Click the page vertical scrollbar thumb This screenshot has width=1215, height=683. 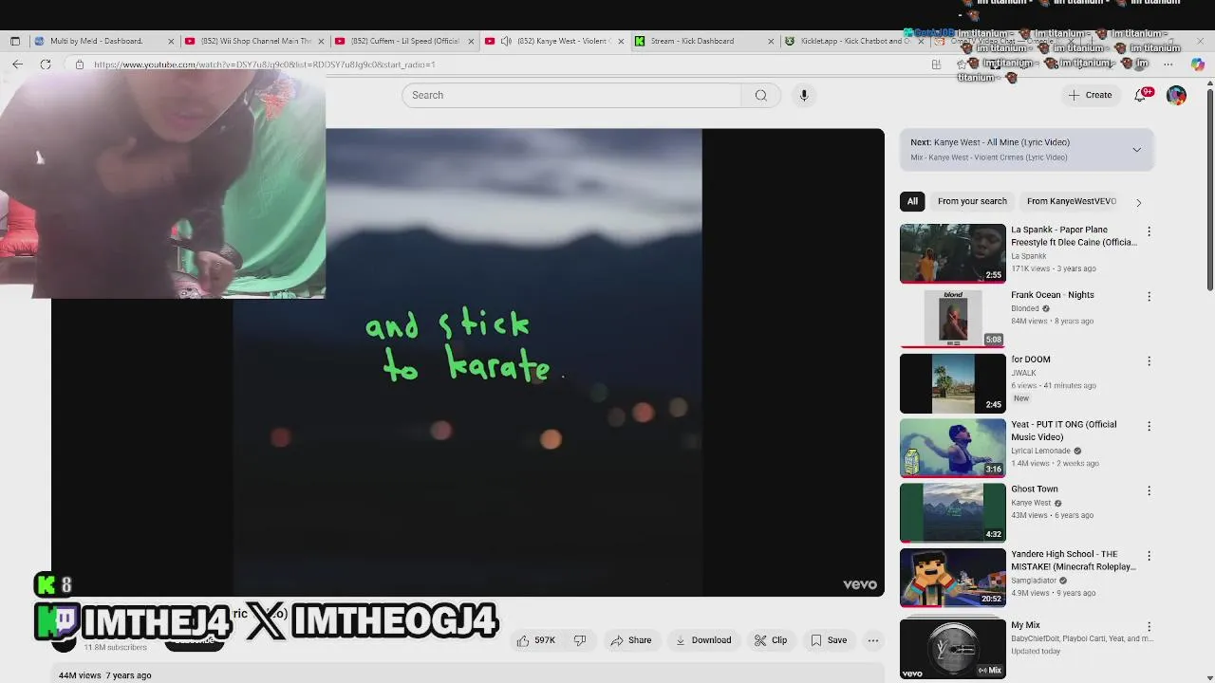1209,190
